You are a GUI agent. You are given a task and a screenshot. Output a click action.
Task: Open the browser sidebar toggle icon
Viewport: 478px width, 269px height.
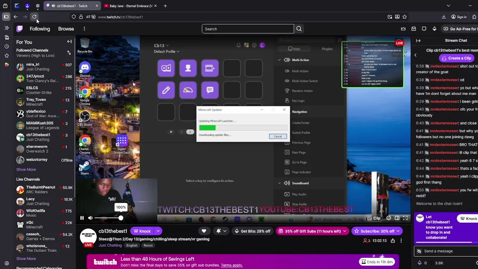[6, 17]
